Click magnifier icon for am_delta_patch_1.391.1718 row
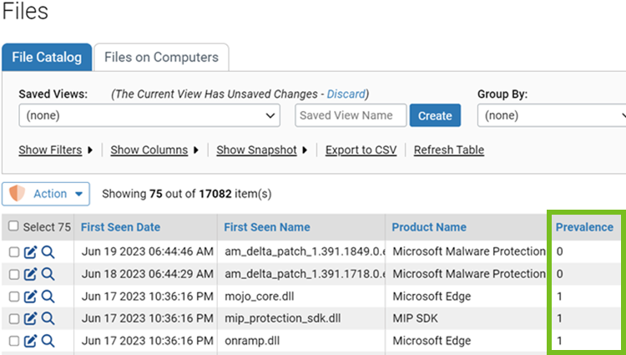The height and width of the screenshot is (355, 626). point(48,274)
